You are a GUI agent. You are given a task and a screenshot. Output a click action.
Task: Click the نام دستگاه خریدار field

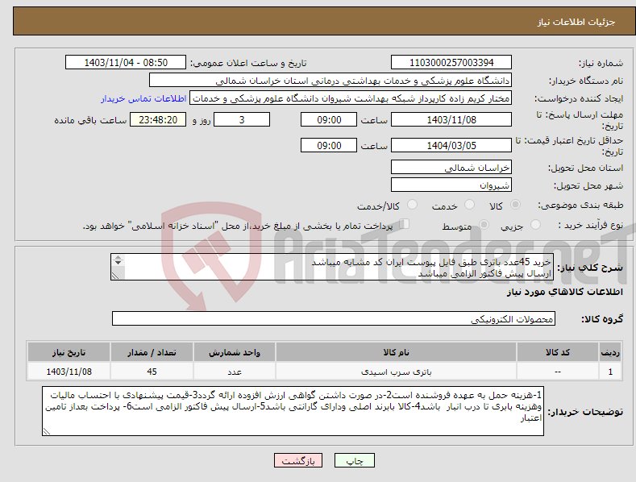330,81
